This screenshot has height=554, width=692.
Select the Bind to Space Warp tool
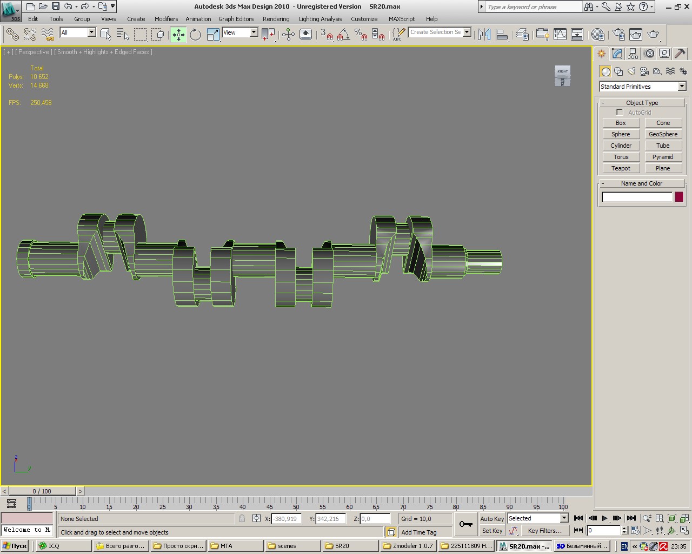click(48, 35)
